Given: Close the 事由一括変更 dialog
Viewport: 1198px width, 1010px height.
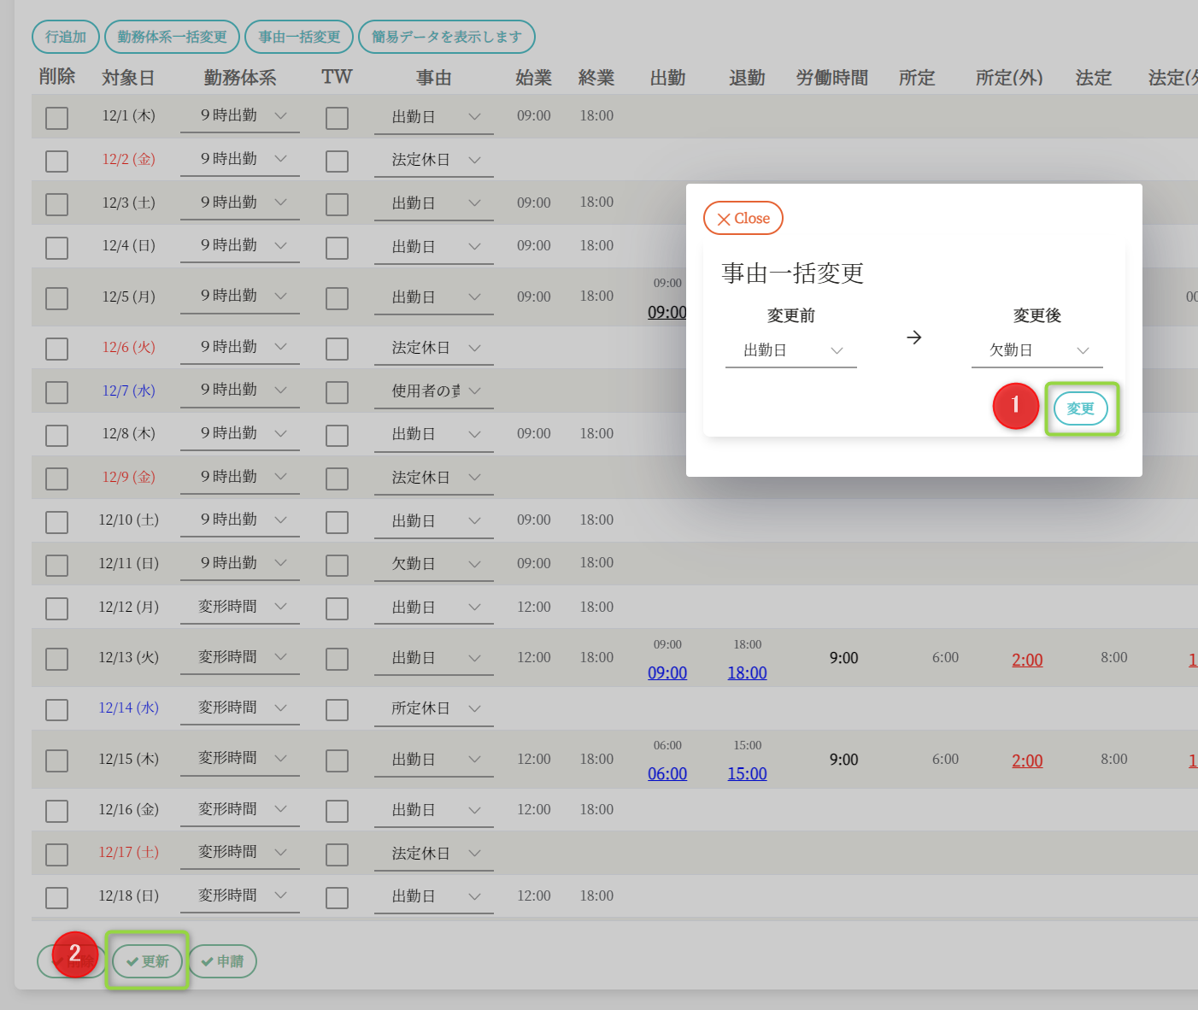Looking at the screenshot, I should tap(743, 218).
